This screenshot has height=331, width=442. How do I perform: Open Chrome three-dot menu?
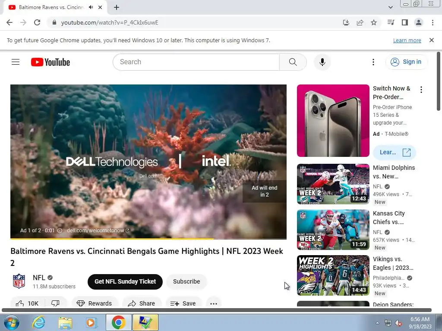click(433, 22)
